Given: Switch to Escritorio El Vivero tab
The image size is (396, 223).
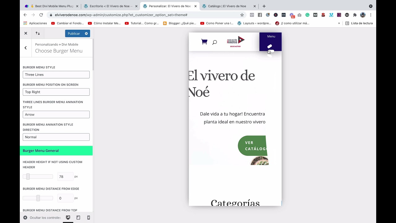Looking at the screenshot, I should (110, 6).
